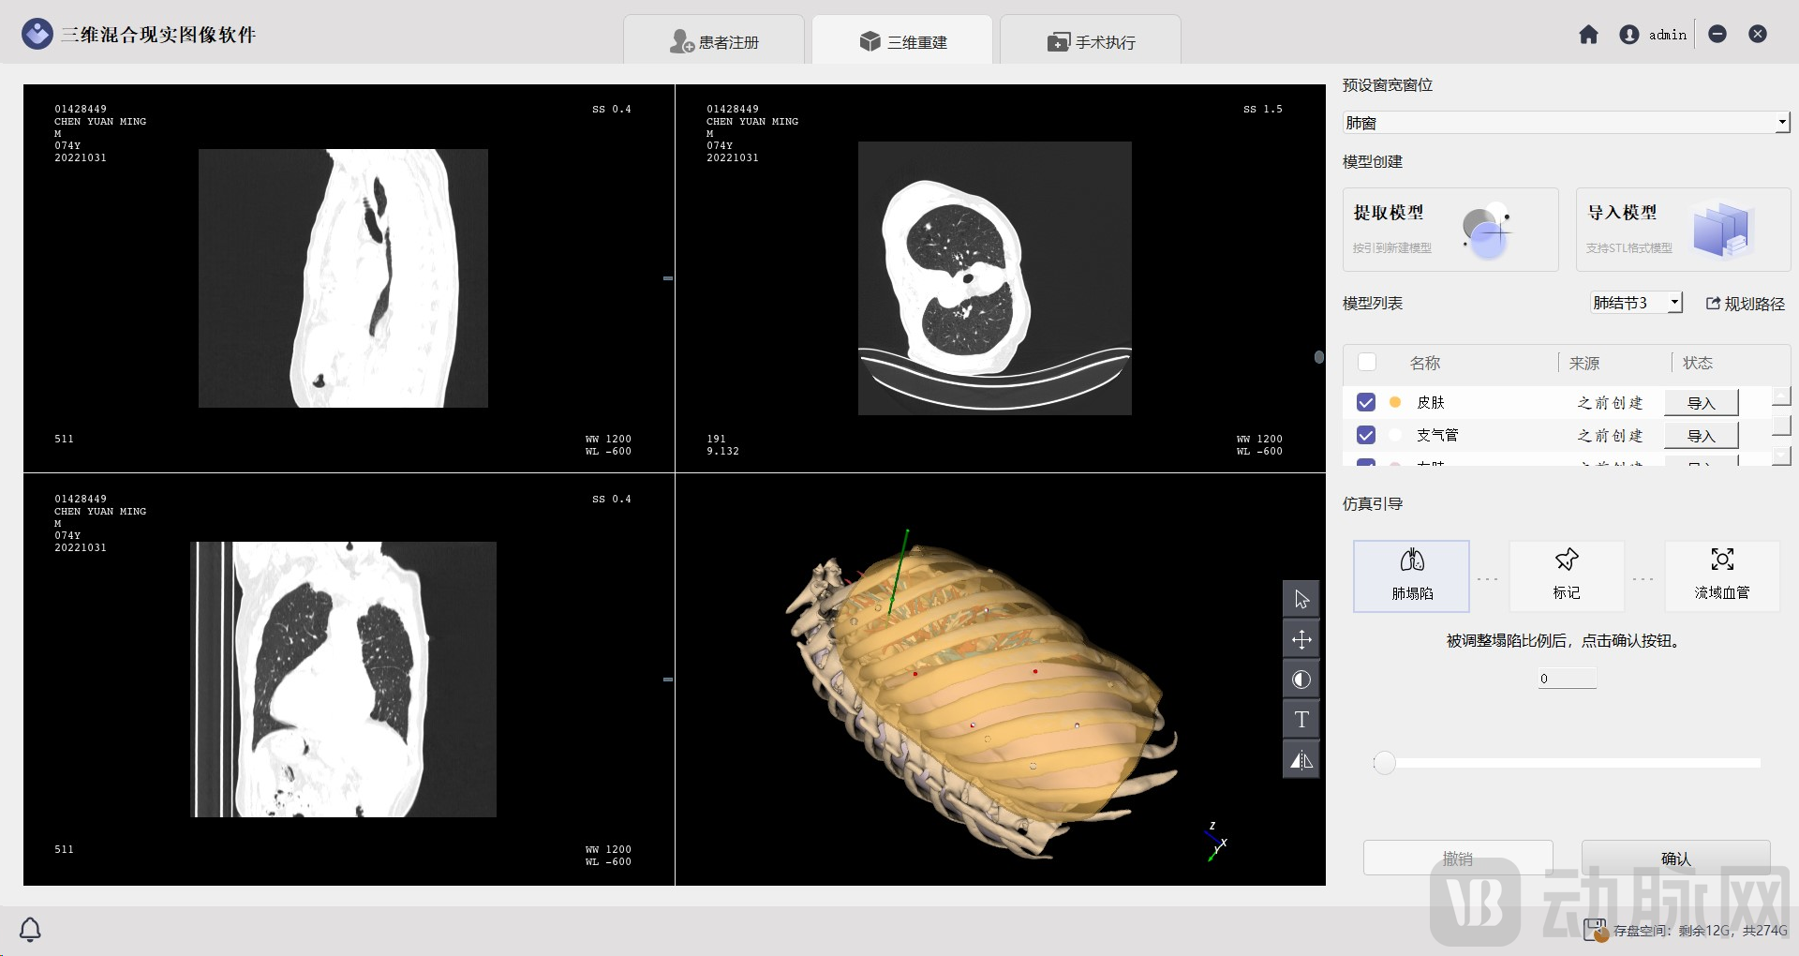This screenshot has height=956, width=1799.
Task: Open the 肺结节3 dropdown
Action: point(1674,303)
